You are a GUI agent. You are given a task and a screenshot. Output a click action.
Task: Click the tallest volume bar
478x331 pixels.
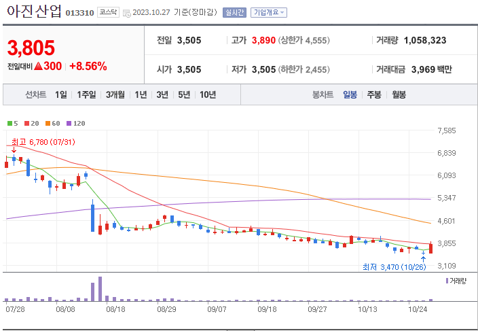[100, 289]
